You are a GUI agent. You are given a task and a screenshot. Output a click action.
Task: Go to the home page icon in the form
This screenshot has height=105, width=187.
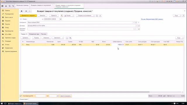click(22, 11)
